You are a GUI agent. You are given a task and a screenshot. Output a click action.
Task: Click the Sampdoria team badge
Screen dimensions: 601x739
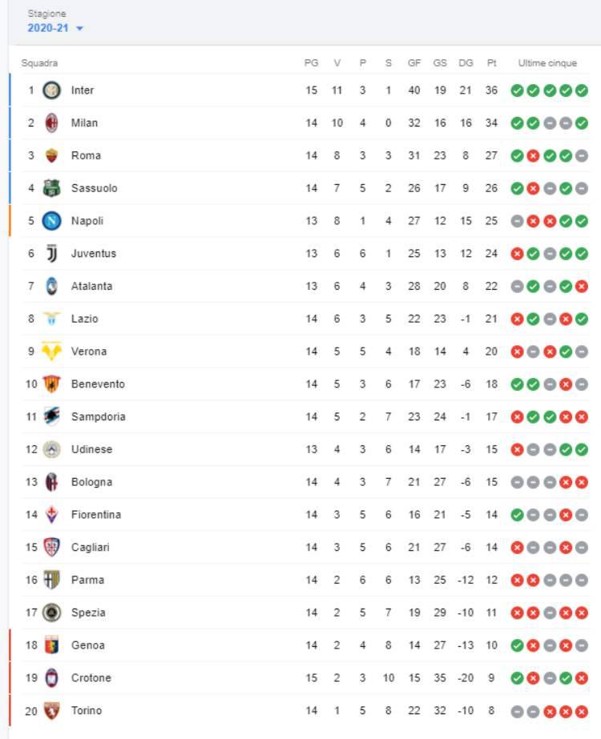(51, 416)
